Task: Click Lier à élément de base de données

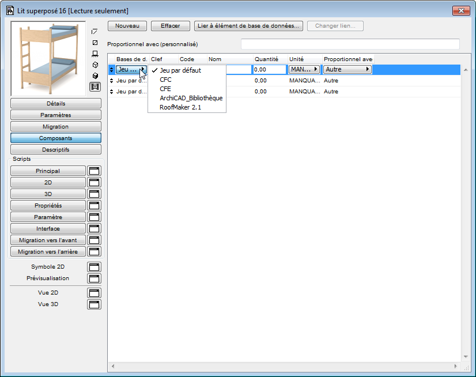Action: [x=248, y=25]
